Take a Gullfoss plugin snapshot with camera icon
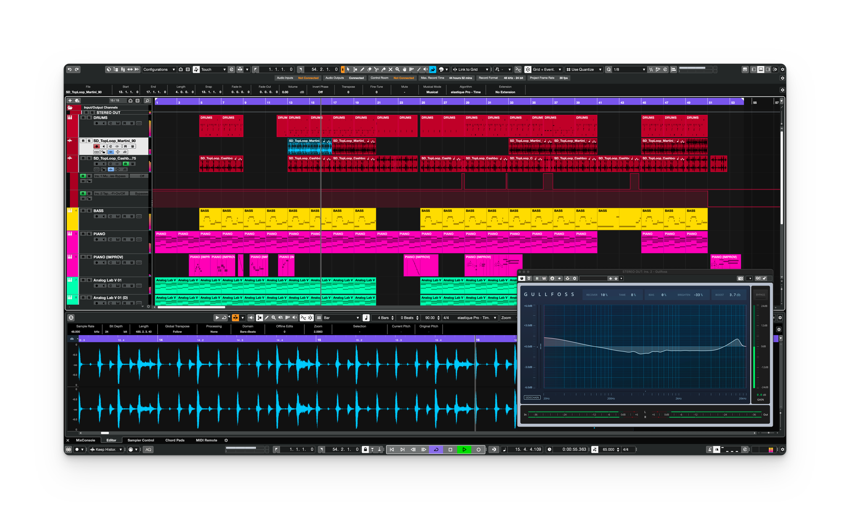Image resolution: width=850 pixels, height=519 pixels. pyautogui.click(x=740, y=278)
